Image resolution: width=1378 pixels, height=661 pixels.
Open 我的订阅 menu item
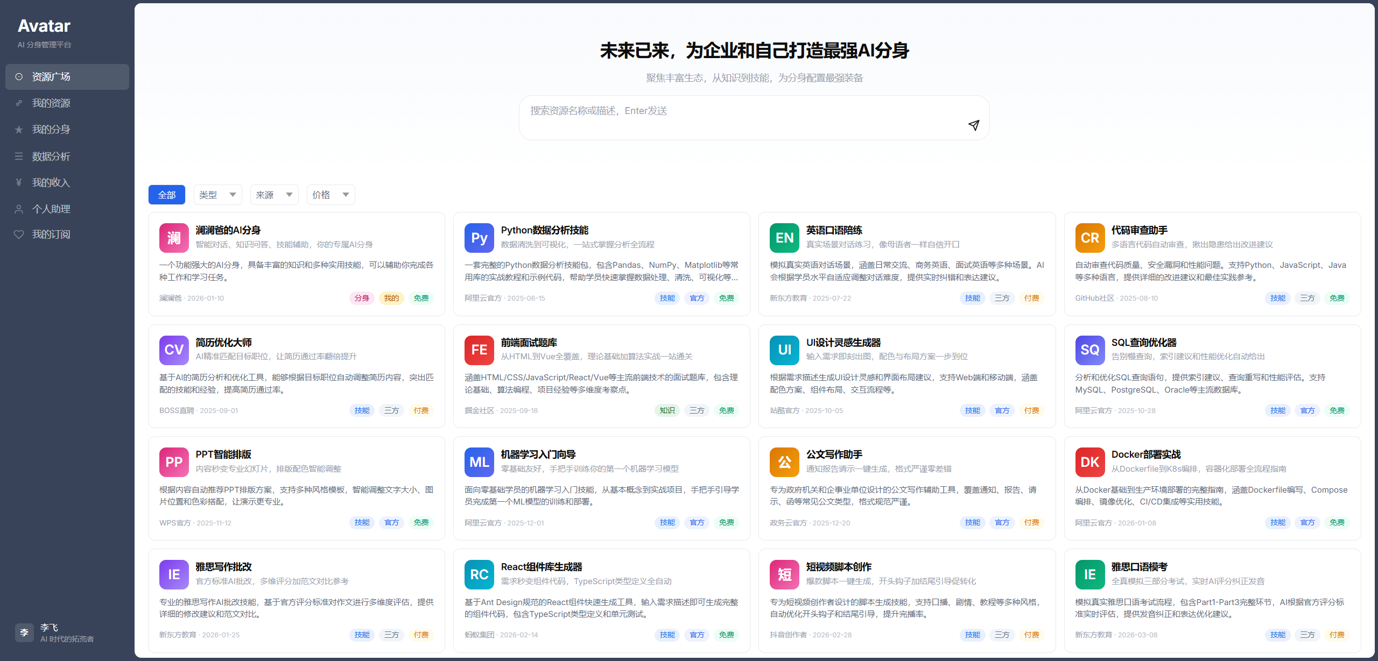[67, 234]
